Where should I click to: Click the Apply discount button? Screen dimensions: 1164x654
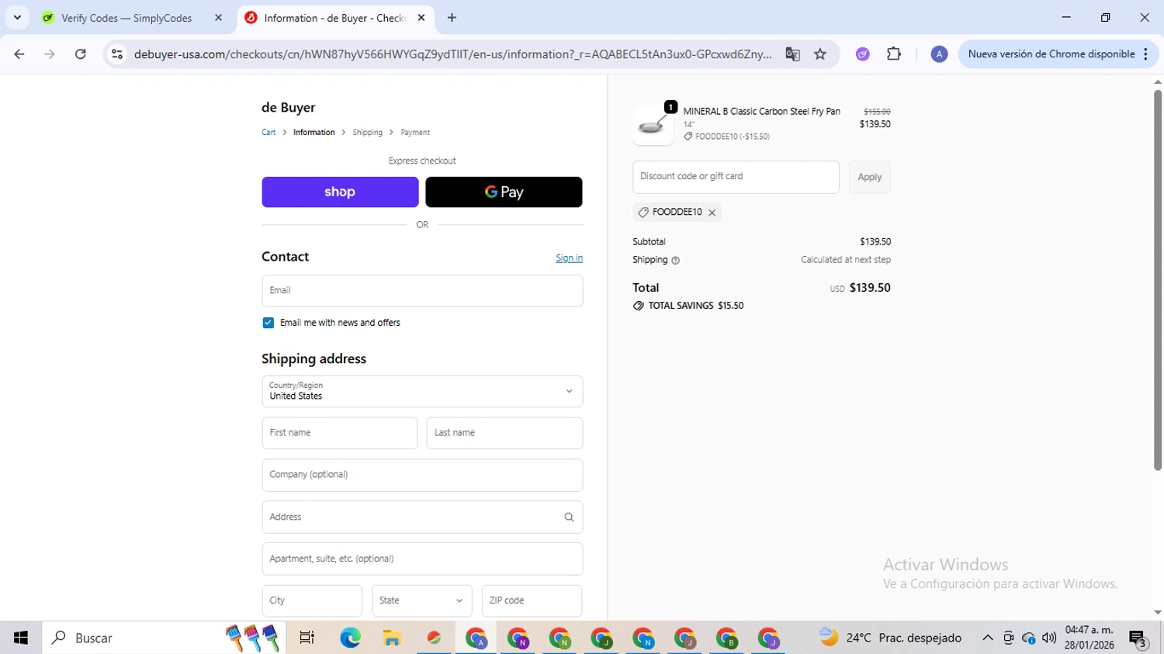coord(870,177)
